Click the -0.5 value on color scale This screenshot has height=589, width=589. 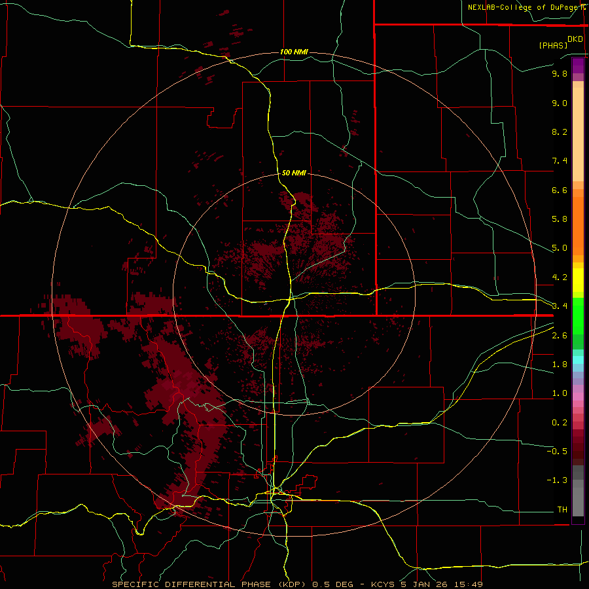(x=557, y=452)
